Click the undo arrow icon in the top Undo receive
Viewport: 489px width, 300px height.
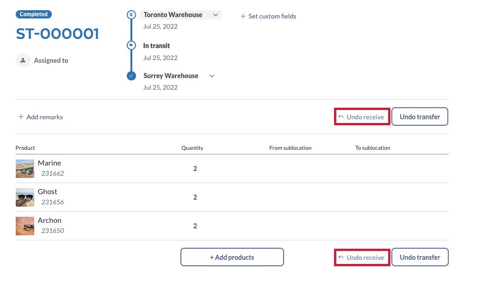341,117
